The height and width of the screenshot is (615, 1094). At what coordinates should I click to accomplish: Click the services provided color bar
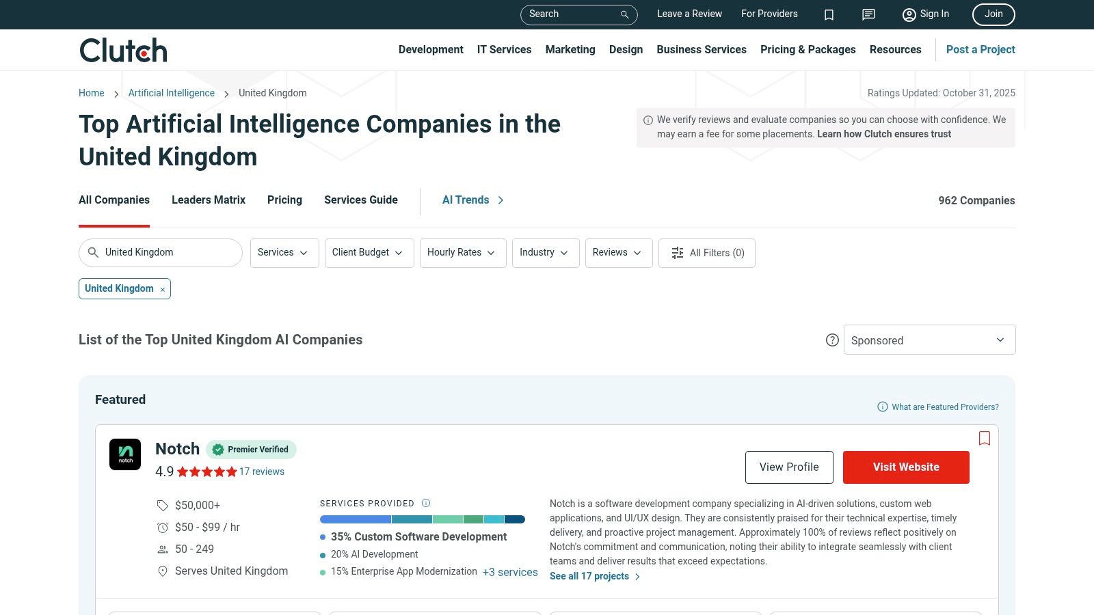pyautogui.click(x=422, y=519)
